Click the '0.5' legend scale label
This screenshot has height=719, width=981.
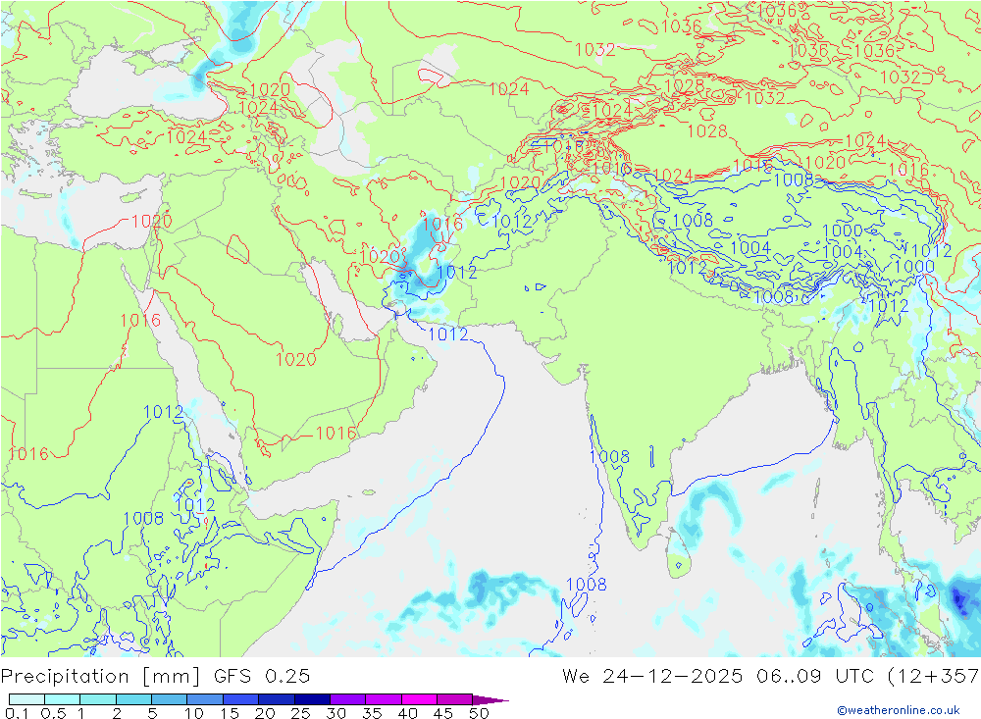[53, 713]
